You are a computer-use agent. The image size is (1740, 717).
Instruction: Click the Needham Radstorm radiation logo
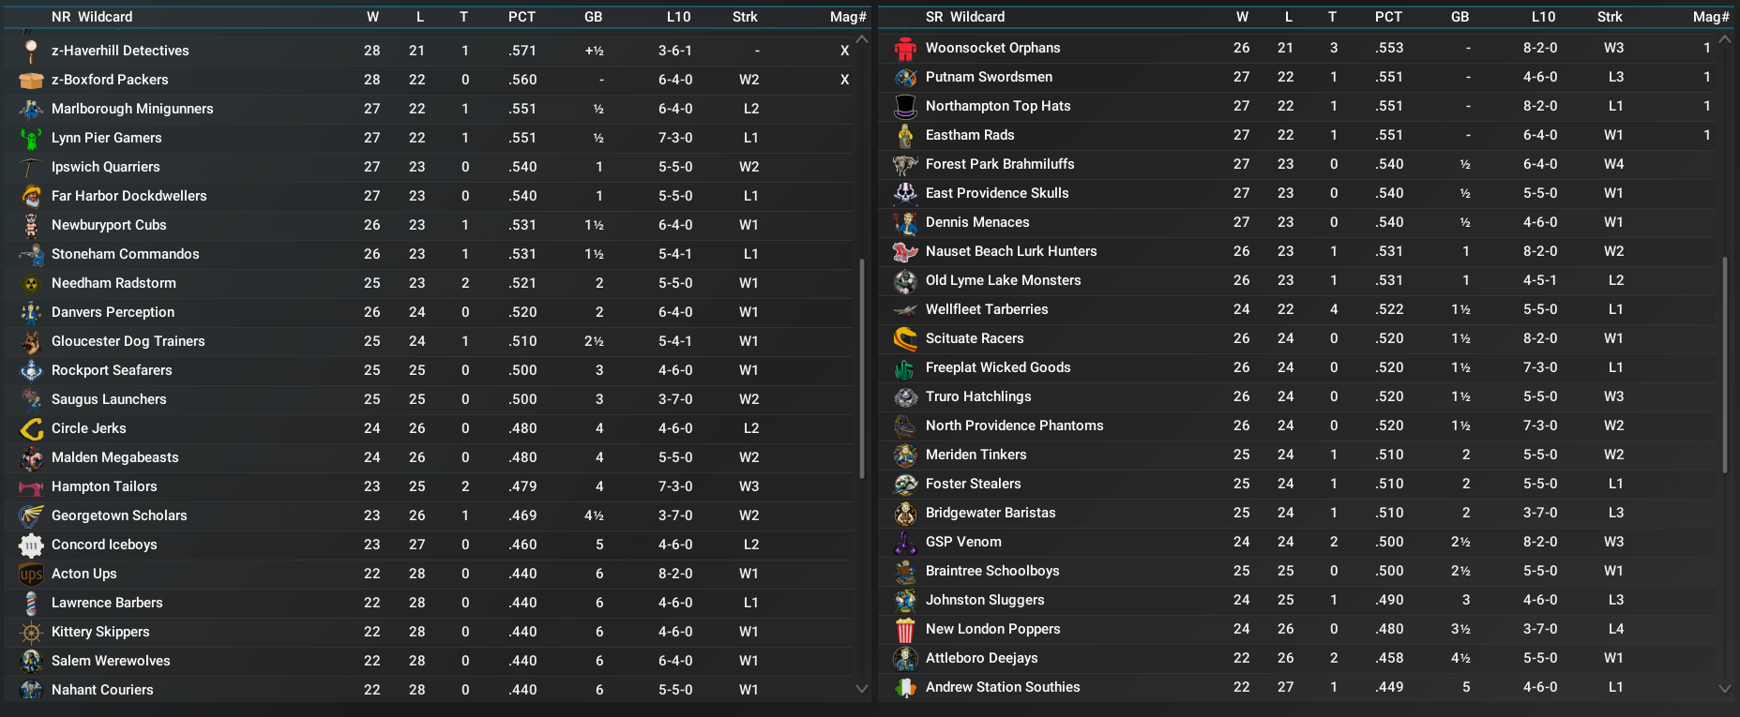[x=31, y=284]
